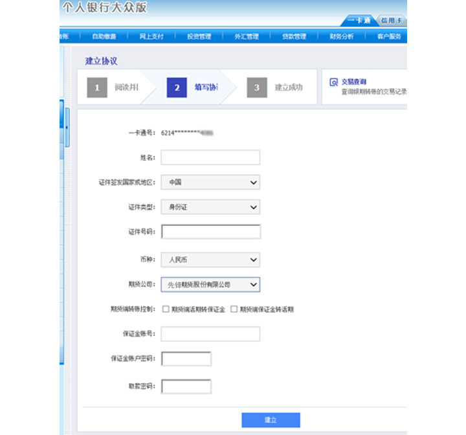Image resolution: width=466 pixels, height=435 pixels.
Task: Click the 交易查询 magnifier icon
Action: point(333,82)
